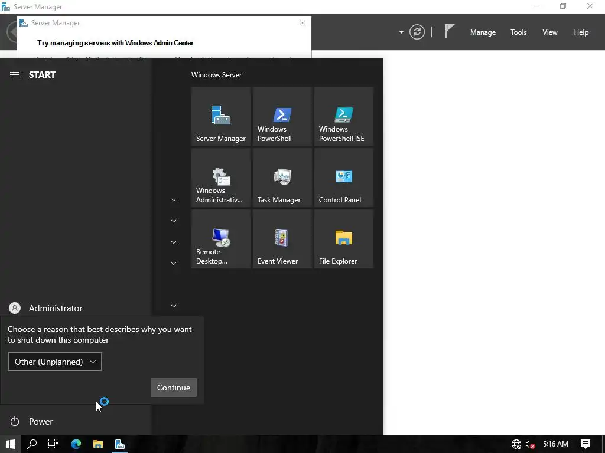Screen dimensions: 605x453
Task: Click Continue to confirm shutdown
Action: (x=174, y=388)
